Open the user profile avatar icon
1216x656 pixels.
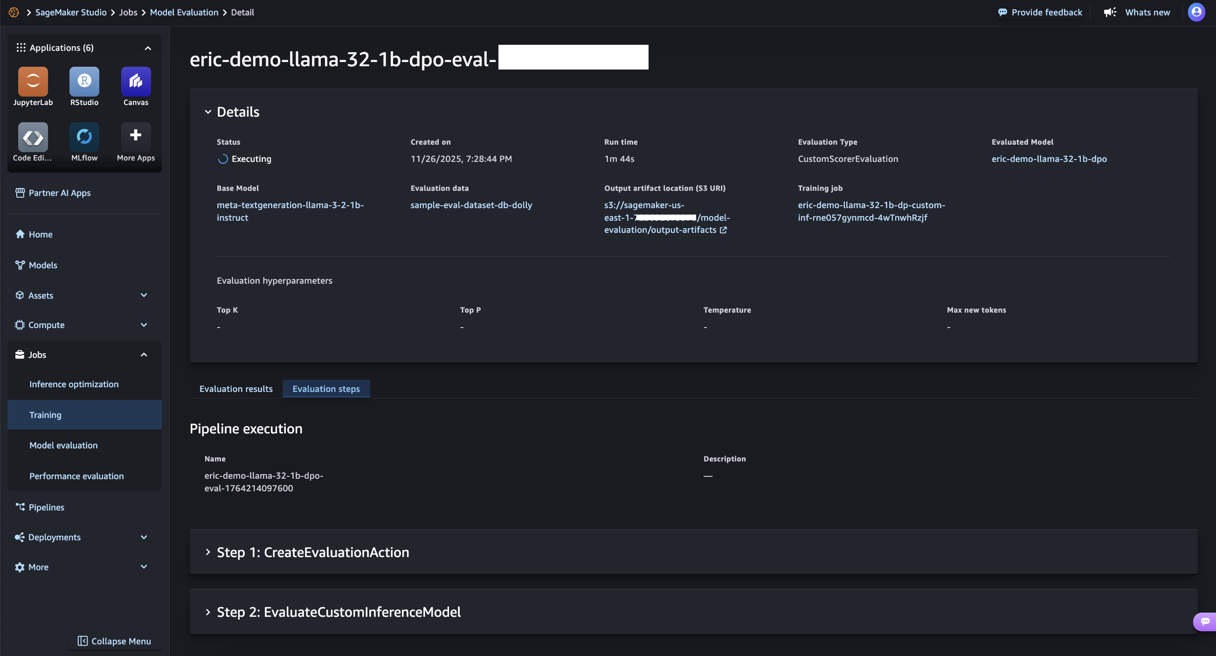click(1196, 12)
